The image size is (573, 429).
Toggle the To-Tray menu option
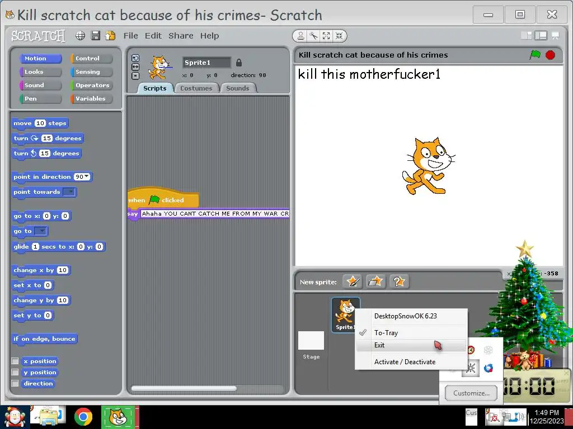point(411,333)
